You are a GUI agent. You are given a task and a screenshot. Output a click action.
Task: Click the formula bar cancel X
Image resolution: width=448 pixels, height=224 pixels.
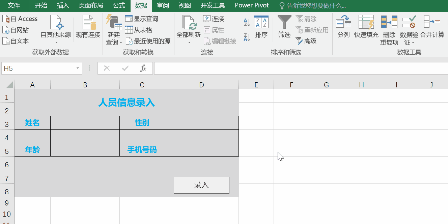[107, 68]
